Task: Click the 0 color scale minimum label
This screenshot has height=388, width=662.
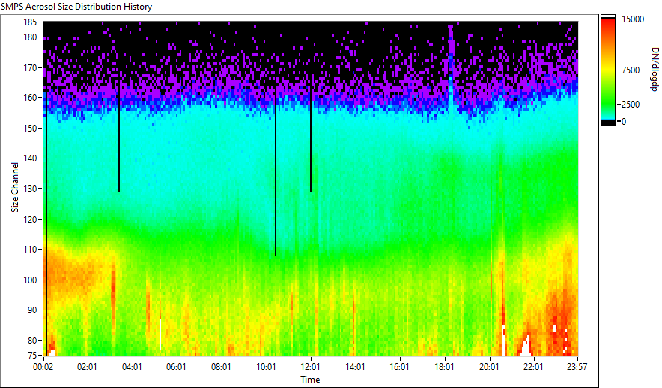Action: point(624,122)
